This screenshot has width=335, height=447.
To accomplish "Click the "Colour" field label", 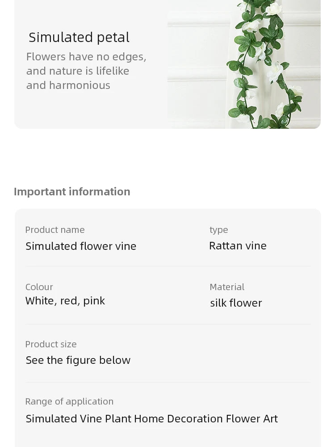I will click(x=39, y=287).
